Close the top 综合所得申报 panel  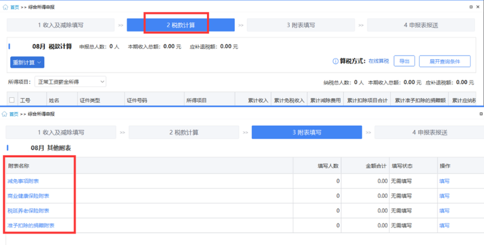480,4
